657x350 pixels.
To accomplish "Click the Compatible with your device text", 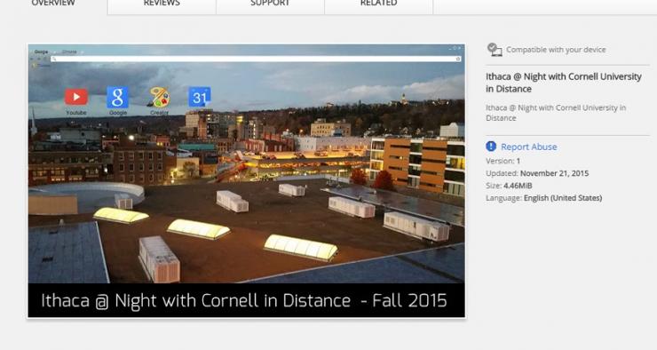I will (556, 50).
